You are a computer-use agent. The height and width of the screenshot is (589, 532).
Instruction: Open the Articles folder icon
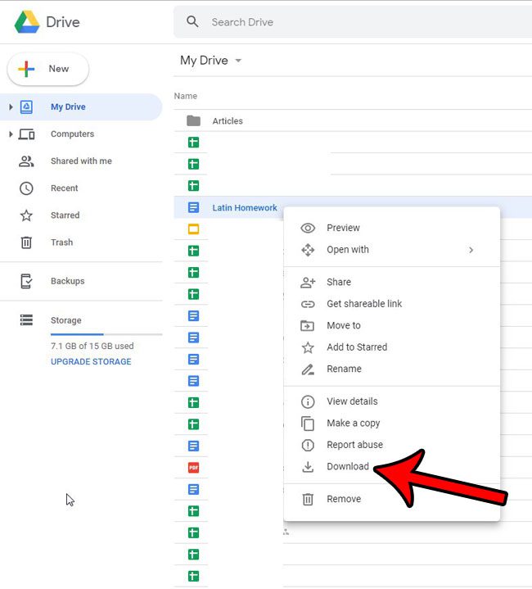click(193, 120)
